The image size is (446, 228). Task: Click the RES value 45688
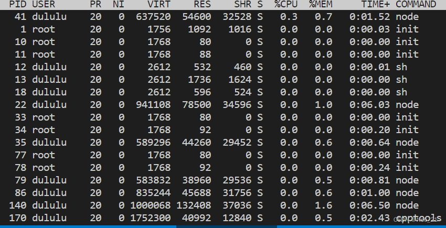(197, 192)
